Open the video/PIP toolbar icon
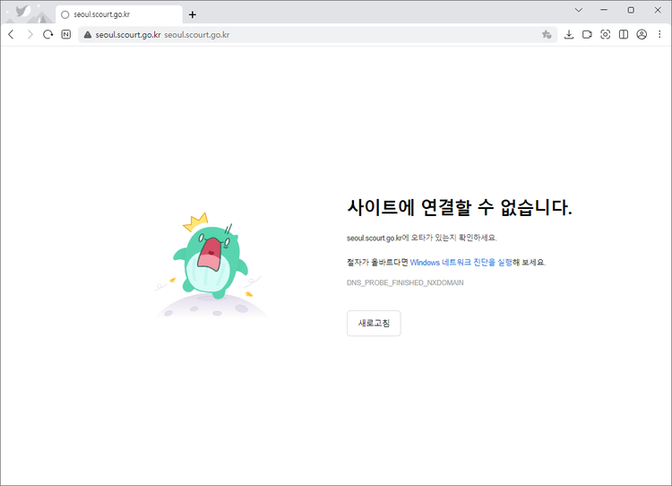This screenshot has width=672, height=486. [587, 35]
